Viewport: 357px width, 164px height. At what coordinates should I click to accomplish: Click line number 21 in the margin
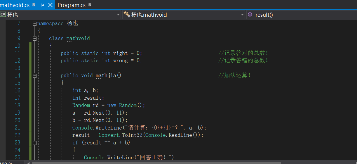coord(17,128)
